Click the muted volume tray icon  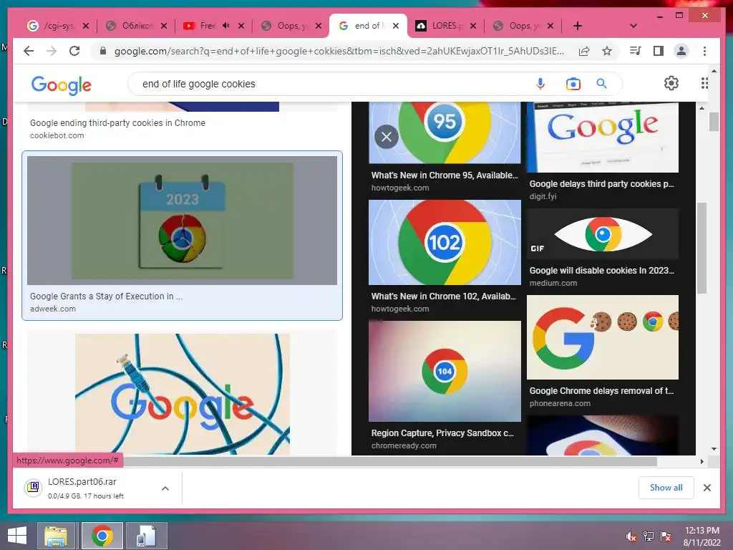coord(631,536)
